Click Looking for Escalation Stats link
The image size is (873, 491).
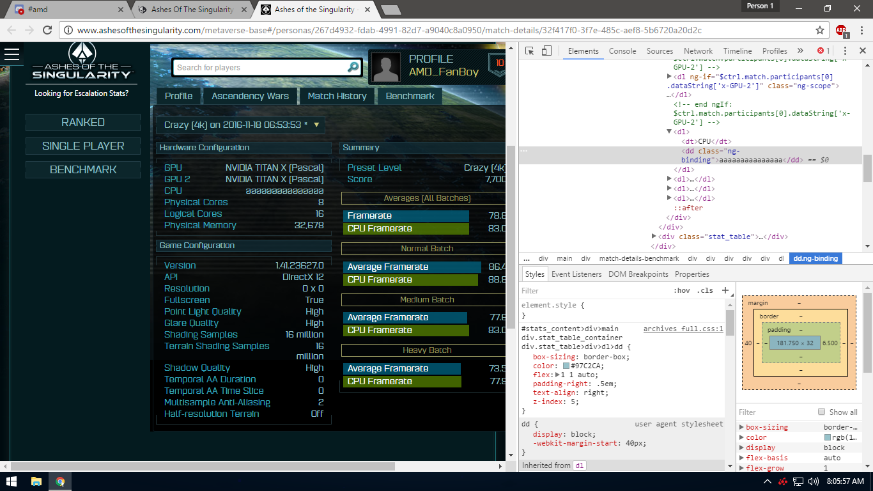(x=82, y=93)
